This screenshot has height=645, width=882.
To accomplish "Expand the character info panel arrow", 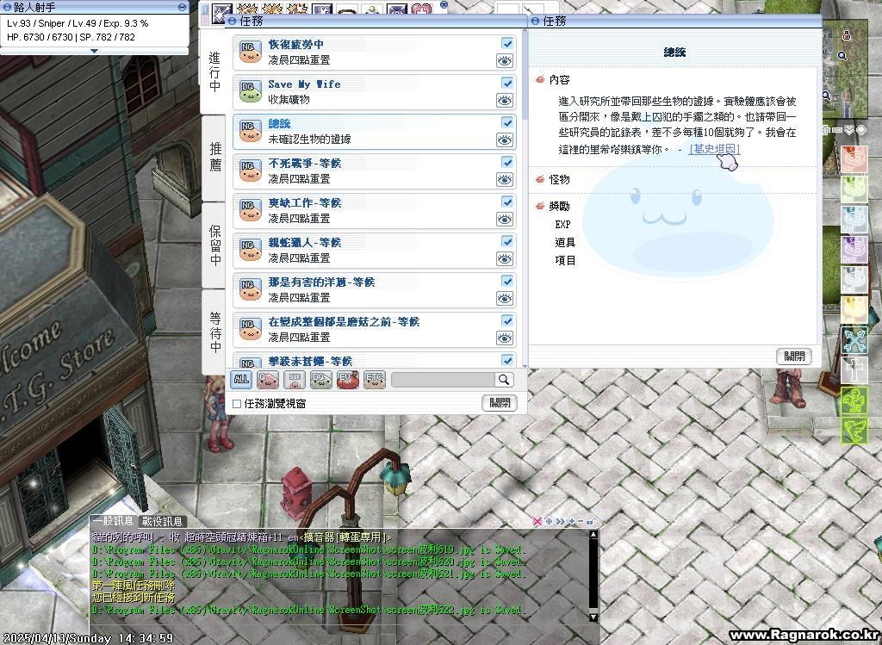I will click(x=95, y=51).
